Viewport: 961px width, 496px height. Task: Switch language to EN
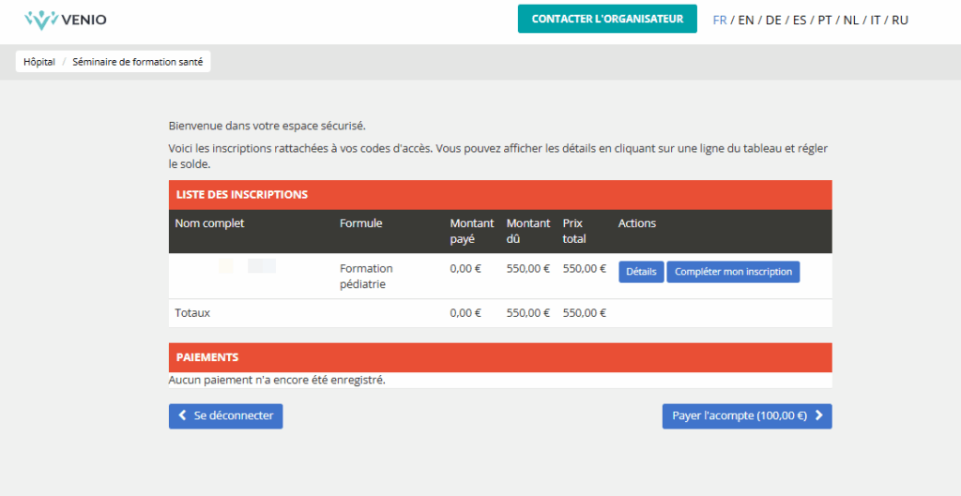coord(746,20)
